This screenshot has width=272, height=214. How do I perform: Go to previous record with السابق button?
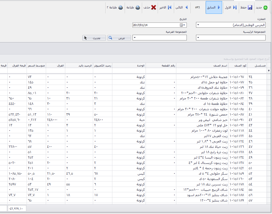pyautogui.click(x=214, y=8)
